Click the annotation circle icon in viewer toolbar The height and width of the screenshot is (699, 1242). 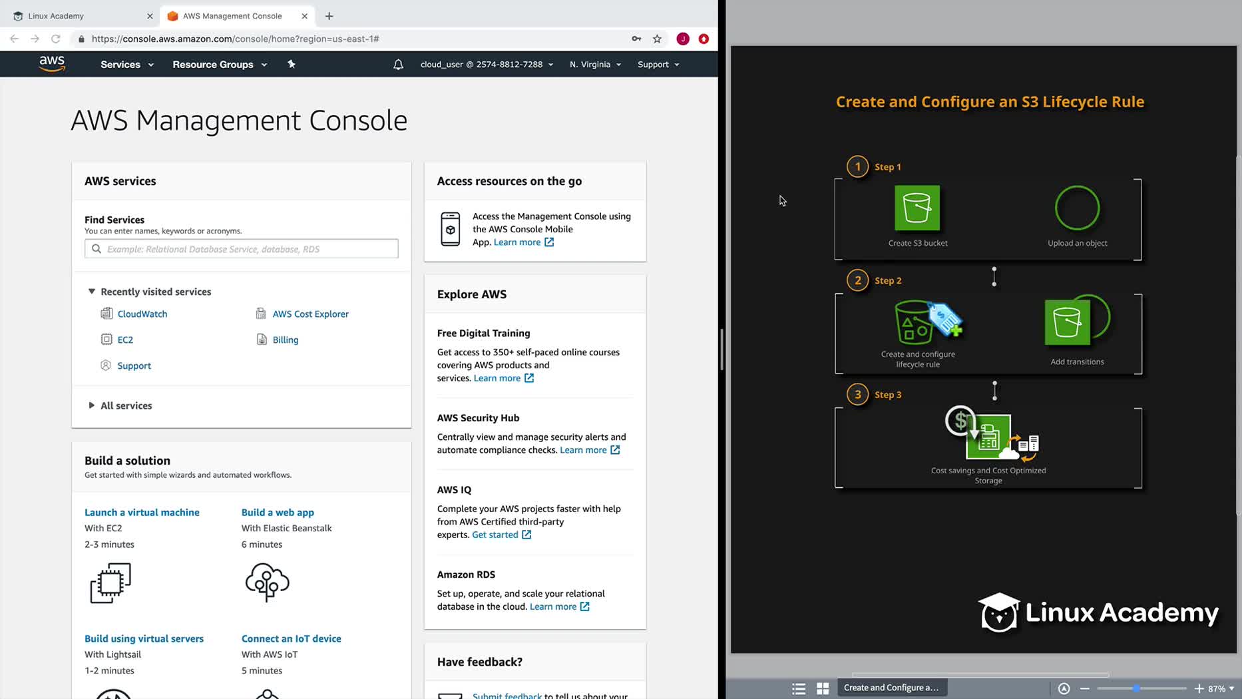point(1064,688)
